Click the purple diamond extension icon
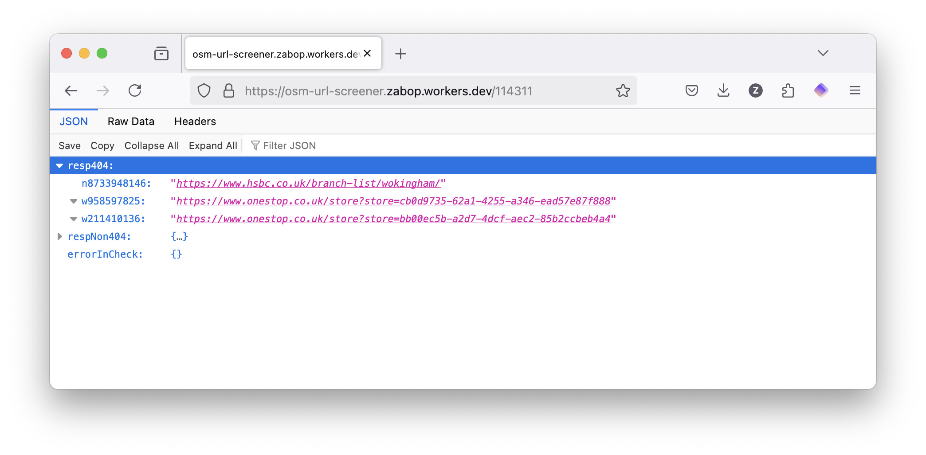This screenshot has height=455, width=926. [x=821, y=91]
